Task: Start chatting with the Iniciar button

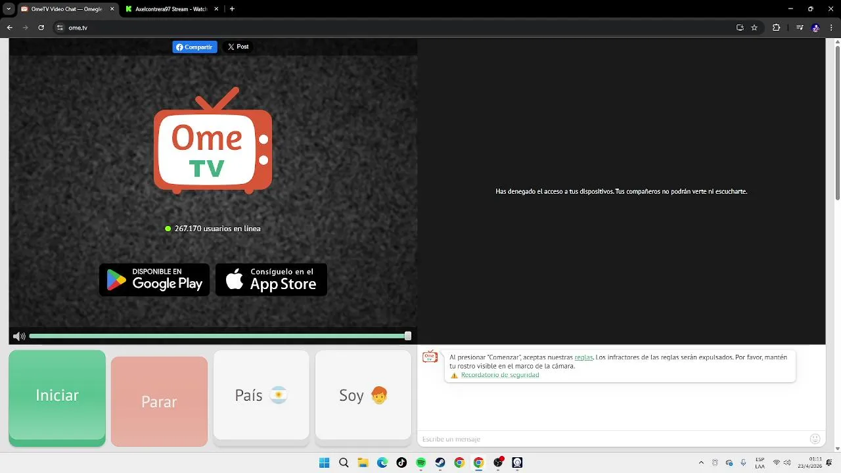Action: pyautogui.click(x=57, y=397)
